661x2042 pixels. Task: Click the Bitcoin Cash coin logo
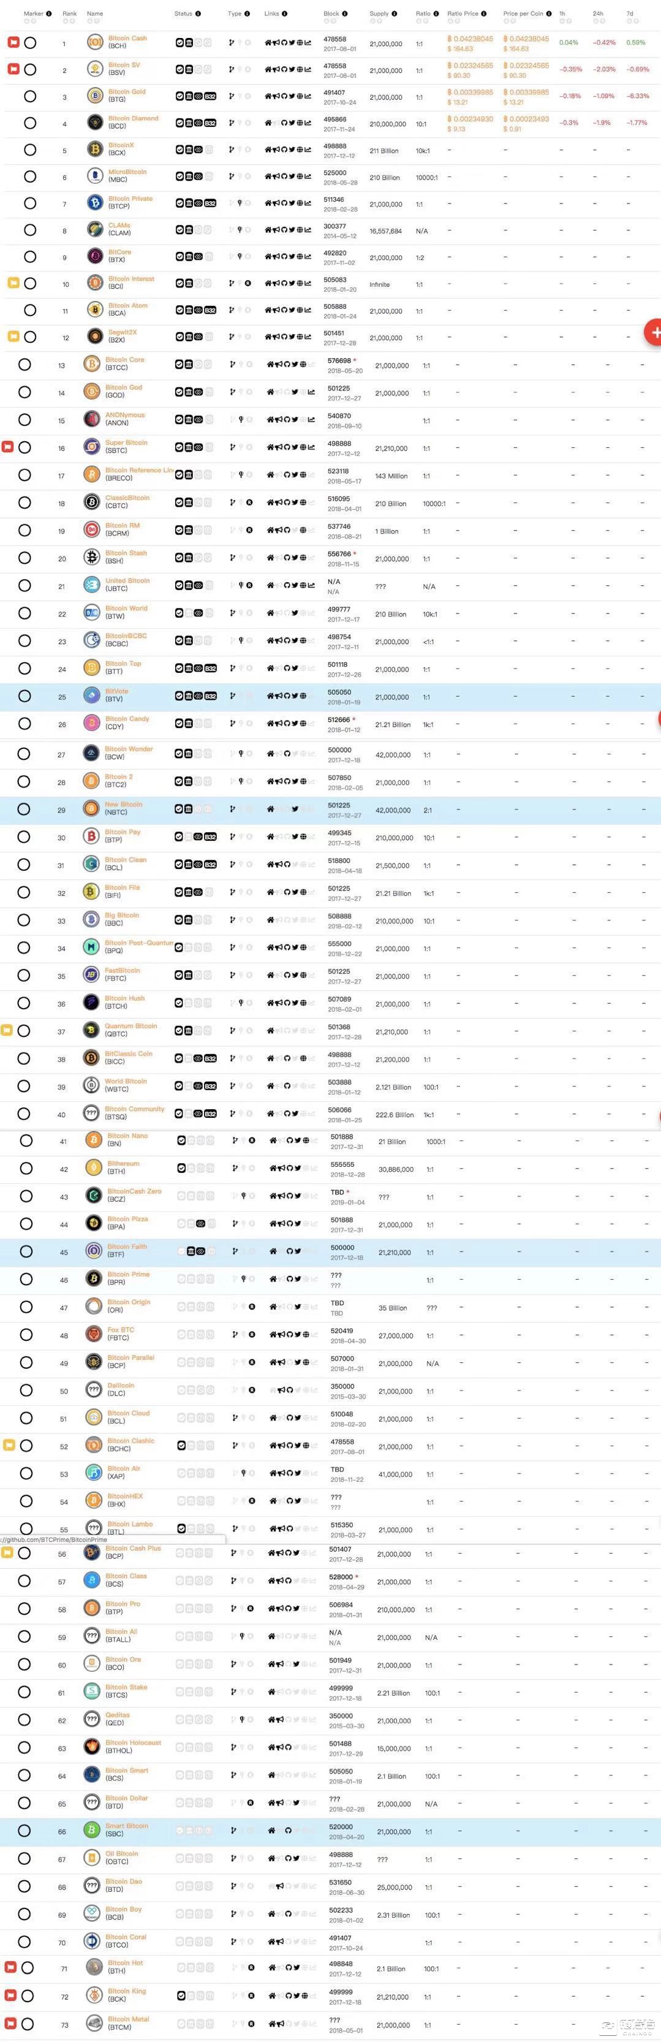tap(95, 42)
